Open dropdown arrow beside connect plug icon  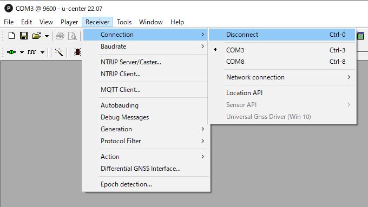click(x=22, y=52)
